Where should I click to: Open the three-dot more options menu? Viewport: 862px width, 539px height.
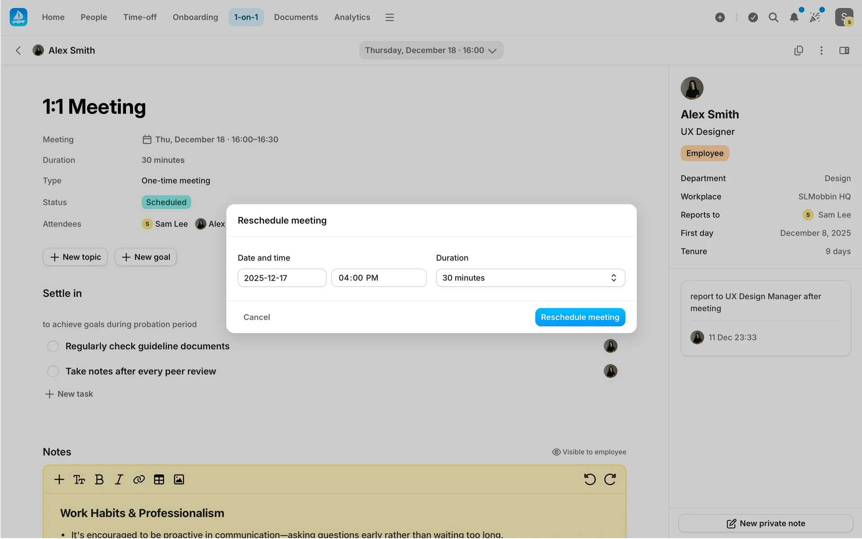[x=821, y=50]
